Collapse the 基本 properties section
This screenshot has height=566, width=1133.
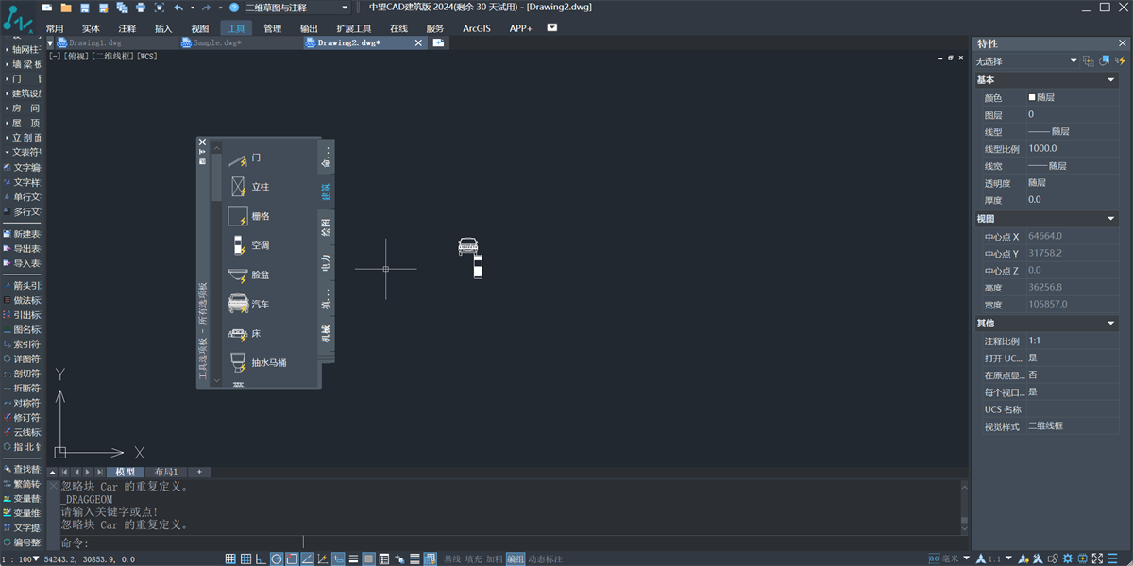1110,80
